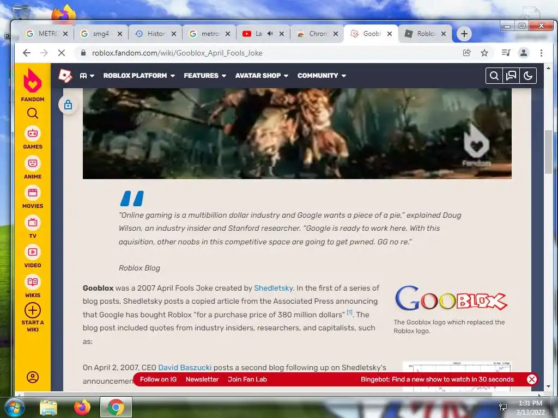
Task: Stop page loading with X button
Action: click(x=61, y=53)
